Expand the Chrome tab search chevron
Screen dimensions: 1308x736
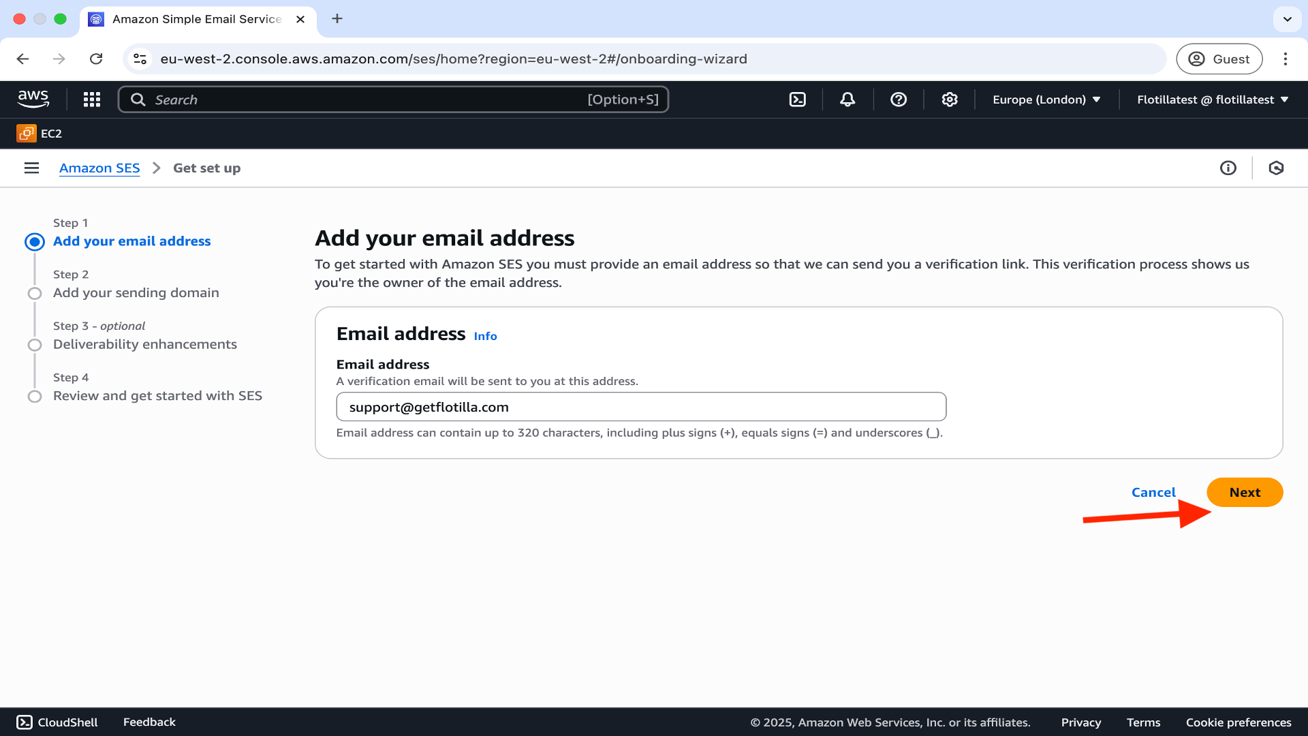coord(1287,19)
